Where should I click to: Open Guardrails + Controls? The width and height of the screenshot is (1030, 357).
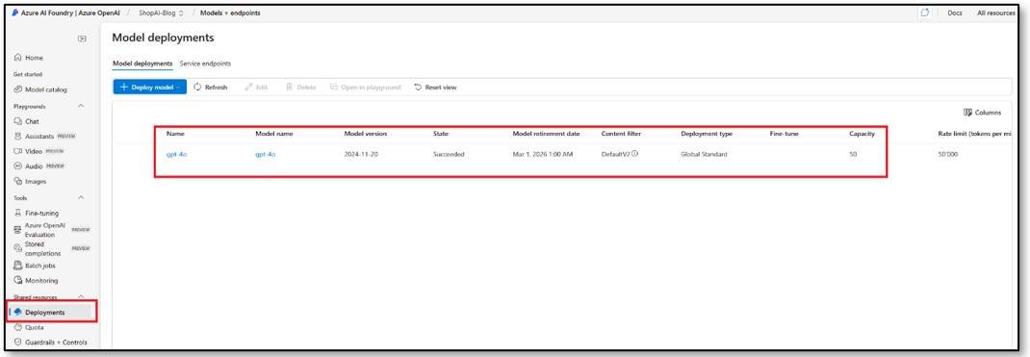[x=51, y=342]
